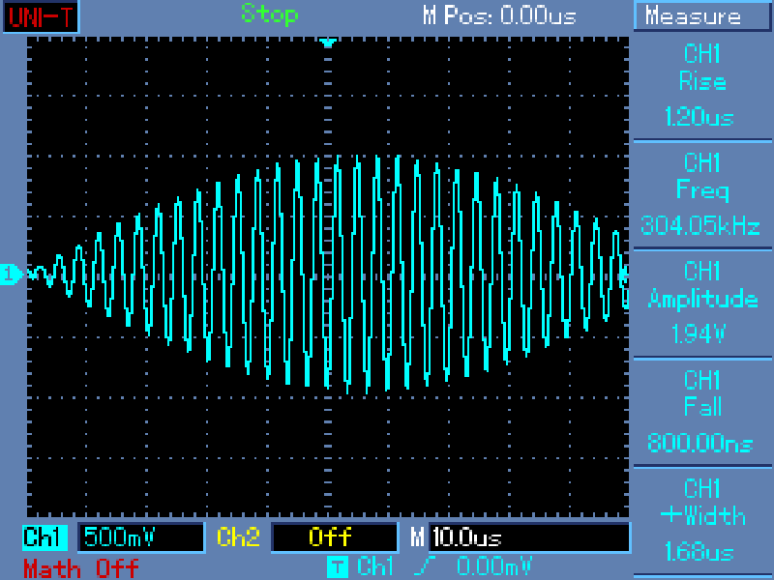The height and width of the screenshot is (580, 774).
Task: Click the trigger source Ch1 text
Action: click(375, 566)
